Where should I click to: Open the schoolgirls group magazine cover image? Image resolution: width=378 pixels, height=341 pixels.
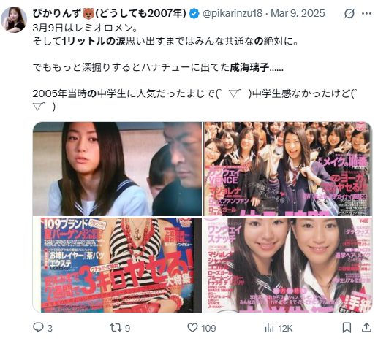[288, 169]
